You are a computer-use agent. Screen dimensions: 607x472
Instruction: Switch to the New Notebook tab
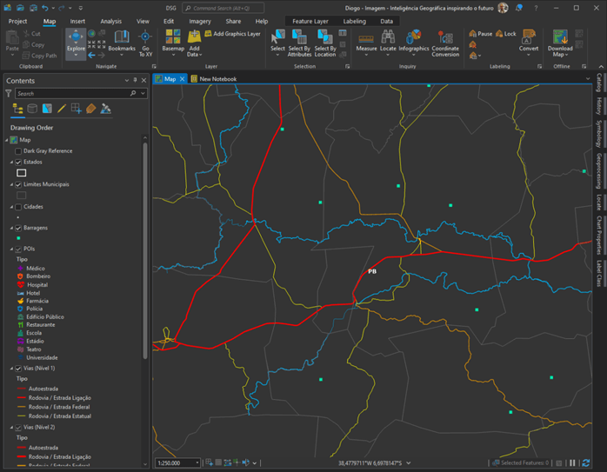pos(217,79)
